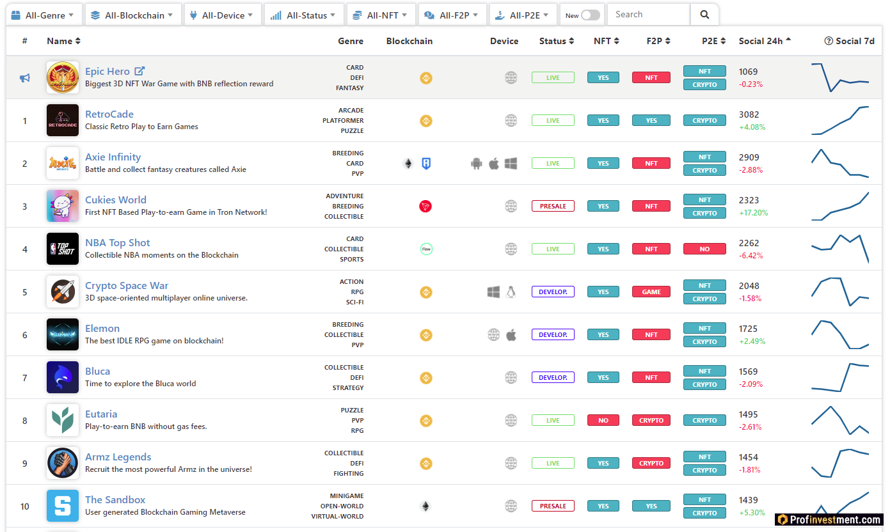Click the YES F2P badge in RetroCade row
The width and height of the screenshot is (890, 532).
pyautogui.click(x=651, y=120)
